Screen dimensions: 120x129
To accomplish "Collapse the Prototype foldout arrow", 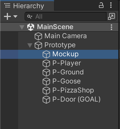I will (30, 45).
